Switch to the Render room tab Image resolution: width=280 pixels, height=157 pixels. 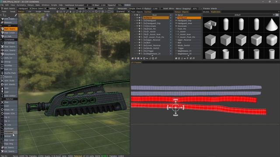[47, 12]
